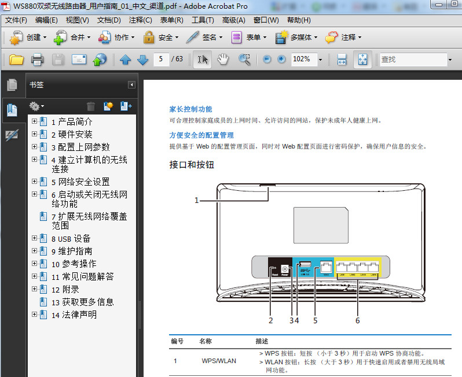462x377 pixels.
Task: Click the 家长控制功能 heading text
Action: pos(190,109)
